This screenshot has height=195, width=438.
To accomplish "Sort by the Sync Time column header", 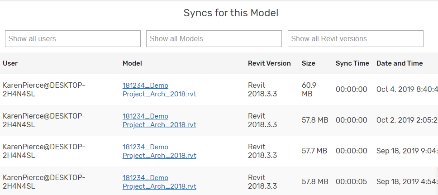I will [352, 63].
